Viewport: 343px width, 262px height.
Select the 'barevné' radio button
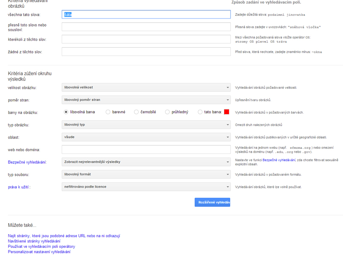point(108,112)
